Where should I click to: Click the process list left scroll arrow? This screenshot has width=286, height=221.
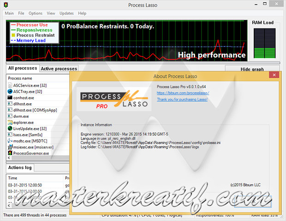(9, 158)
